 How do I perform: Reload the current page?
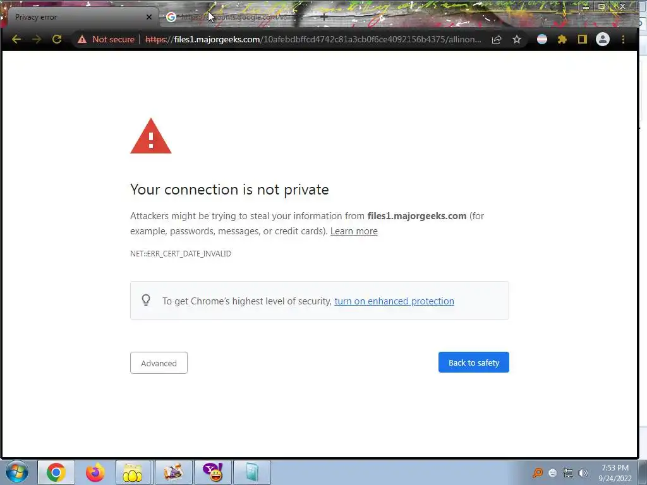56,39
